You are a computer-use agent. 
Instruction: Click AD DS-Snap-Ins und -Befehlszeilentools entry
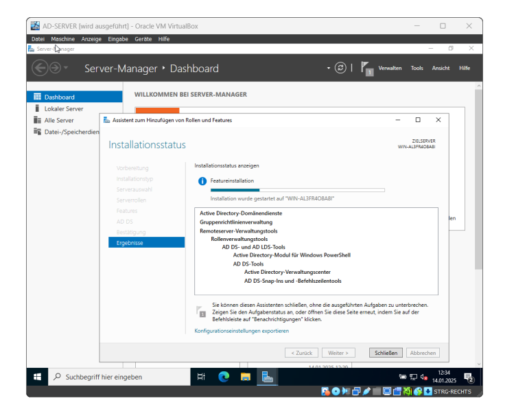(293, 281)
